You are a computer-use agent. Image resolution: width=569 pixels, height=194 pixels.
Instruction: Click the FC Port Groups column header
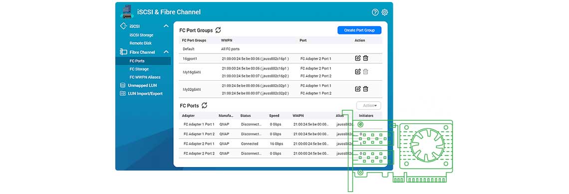click(x=194, y=40)
